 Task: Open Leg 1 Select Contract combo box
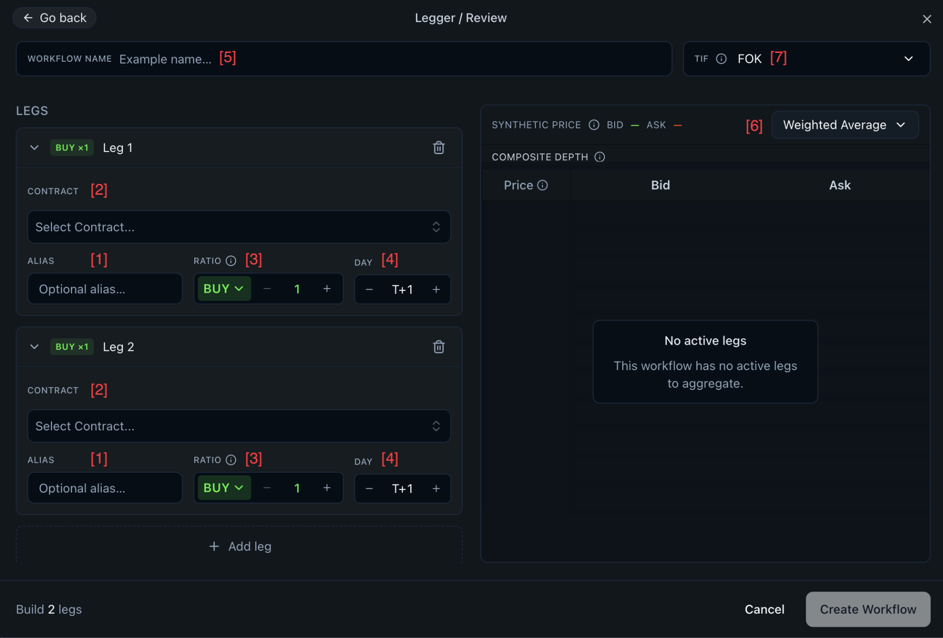239,227
